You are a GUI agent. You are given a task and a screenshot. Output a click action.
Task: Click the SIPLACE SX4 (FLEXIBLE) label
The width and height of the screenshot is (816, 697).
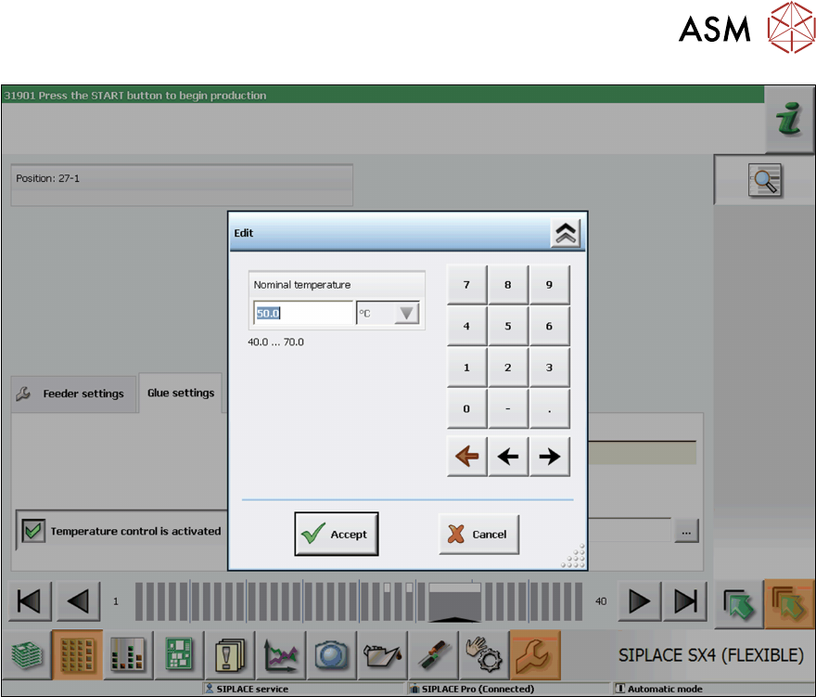(x=711, y=655)
